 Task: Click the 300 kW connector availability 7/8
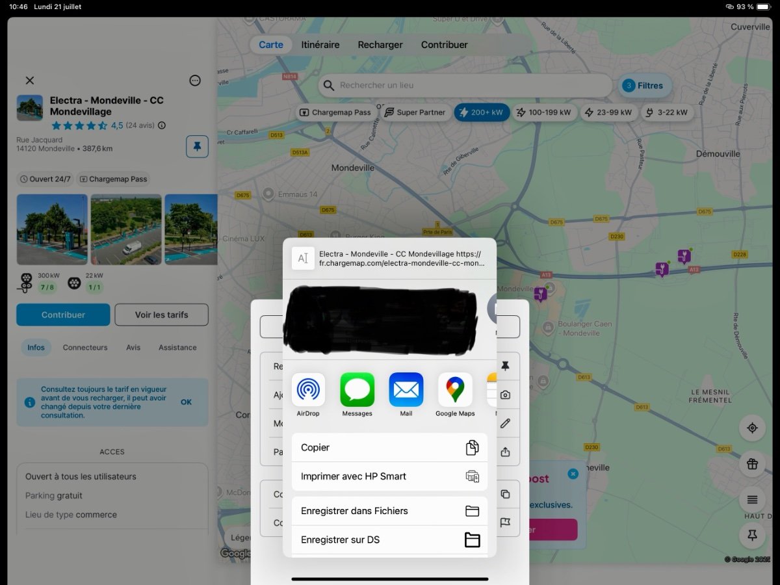tap(47, 287)
